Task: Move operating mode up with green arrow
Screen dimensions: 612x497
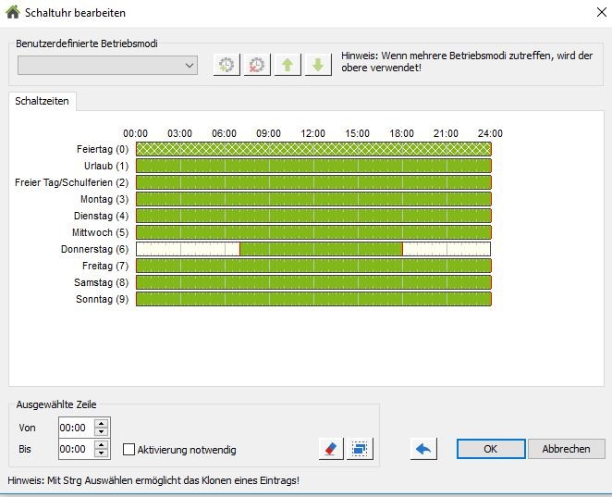Action: [x=288, y=65]
